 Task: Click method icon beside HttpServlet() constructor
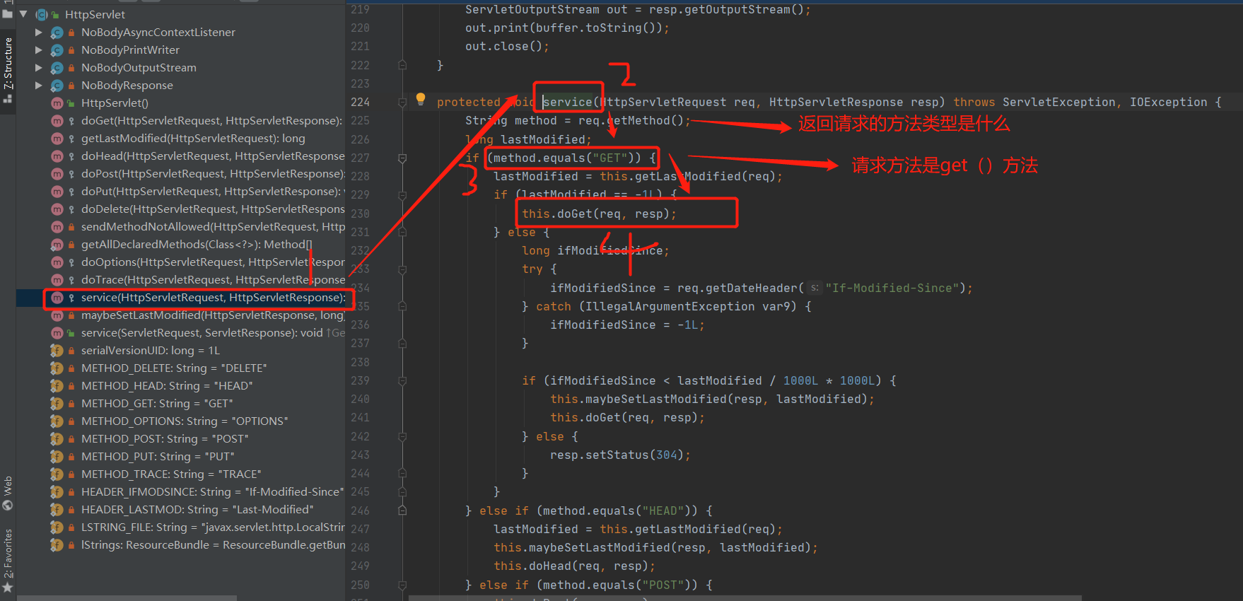[x=57, y=103]
